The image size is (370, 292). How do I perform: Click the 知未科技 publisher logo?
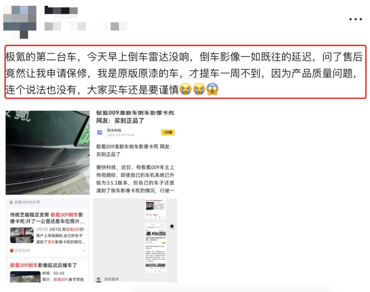[x=100, y=132]
